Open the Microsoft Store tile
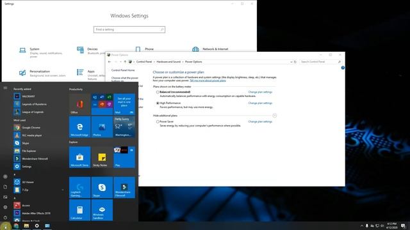Screen dimensions: 410x230 pyautogui.click(x=79, y=157)
